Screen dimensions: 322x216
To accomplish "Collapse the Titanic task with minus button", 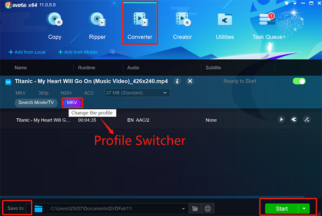I will [8, 82].
